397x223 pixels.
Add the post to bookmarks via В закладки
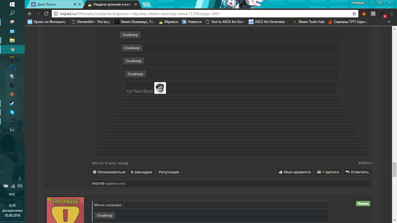pos(142,172)
